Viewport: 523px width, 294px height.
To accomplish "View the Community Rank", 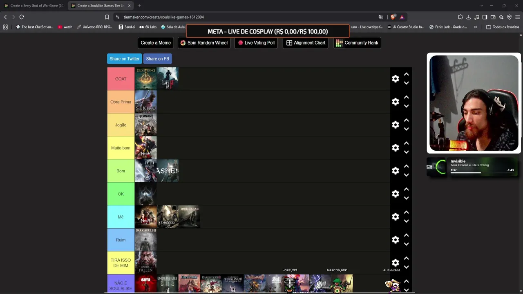I will pyautogui.click(x=357, y=43).
